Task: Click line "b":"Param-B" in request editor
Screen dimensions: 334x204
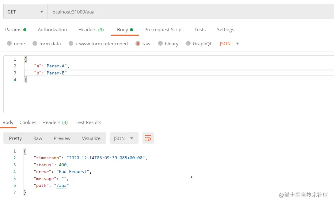Action: [x=50, y=73]
